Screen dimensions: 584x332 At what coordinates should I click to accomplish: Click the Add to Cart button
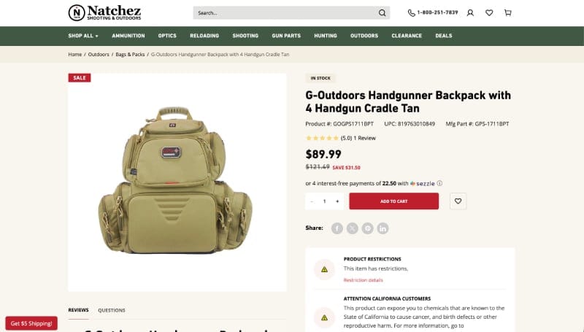coord(394,201)
